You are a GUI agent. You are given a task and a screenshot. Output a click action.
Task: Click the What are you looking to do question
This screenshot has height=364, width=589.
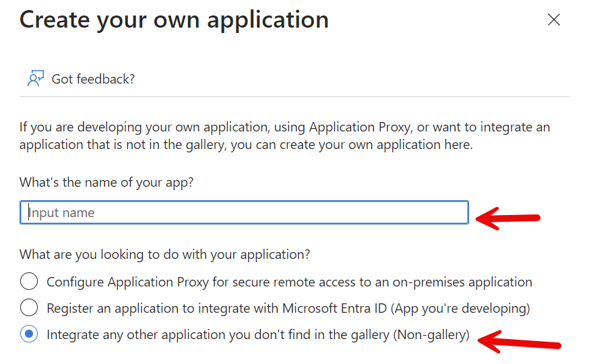pos(165,255)
